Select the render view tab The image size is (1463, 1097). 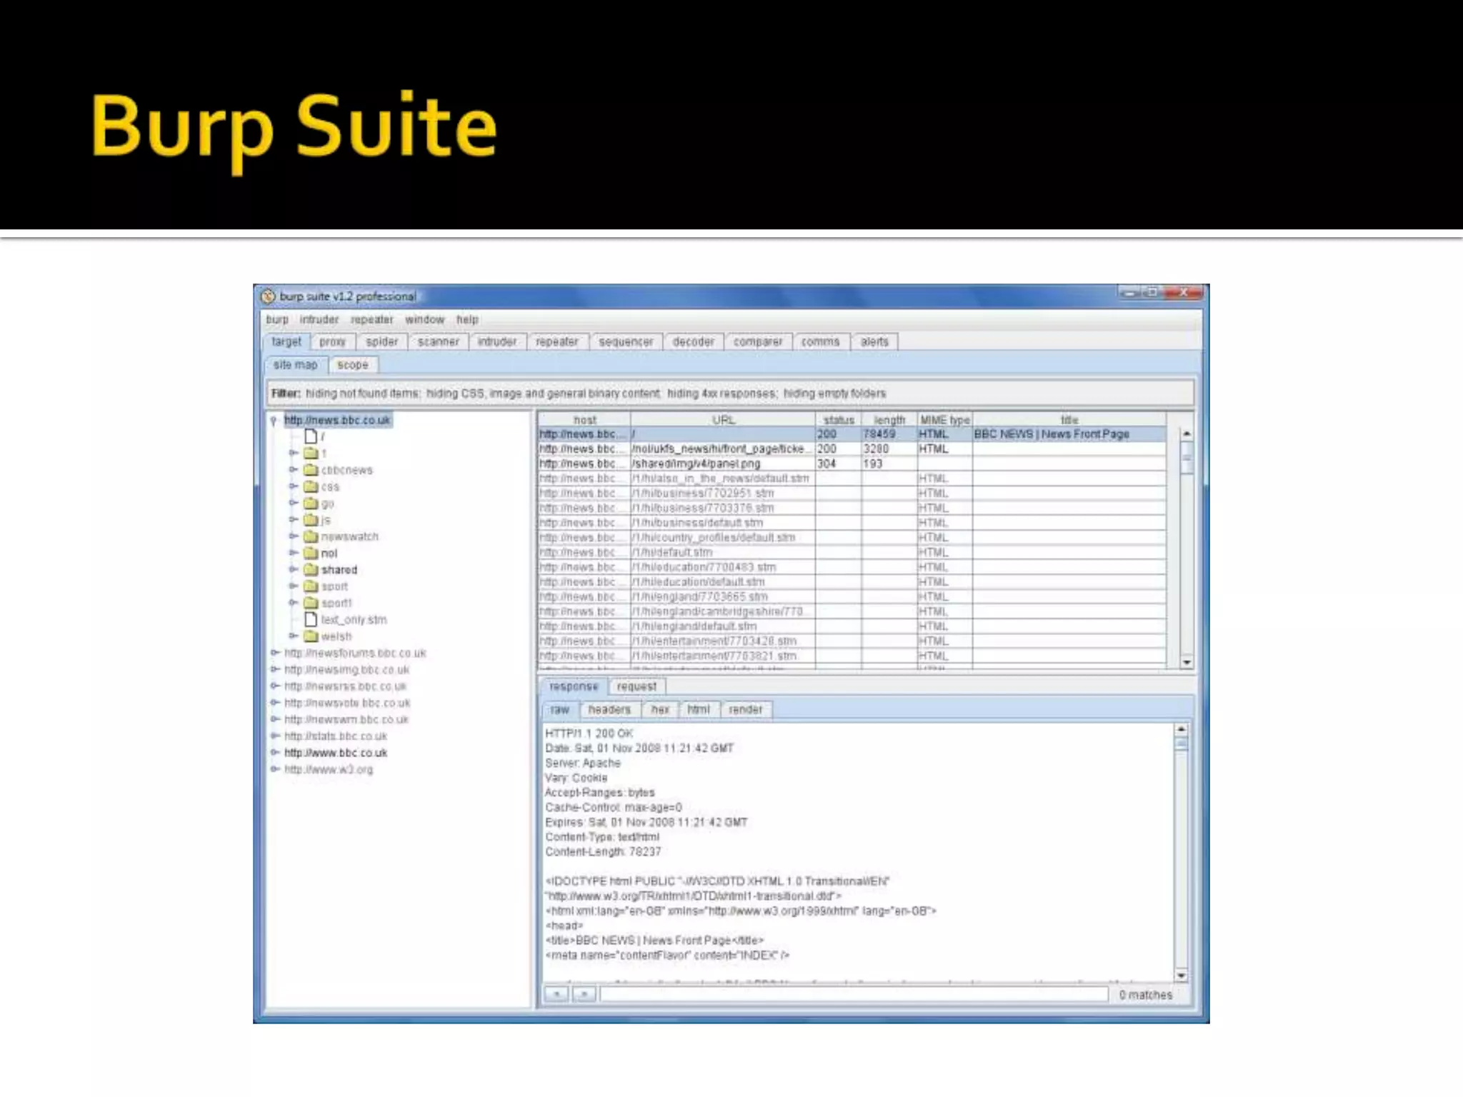(746, 710)
